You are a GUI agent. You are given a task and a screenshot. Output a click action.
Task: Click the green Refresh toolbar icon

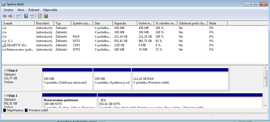point(40,16)
